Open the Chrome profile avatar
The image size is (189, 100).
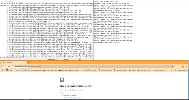tap(183, 67)
